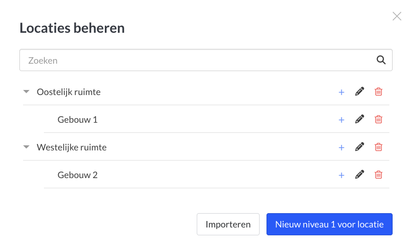Add sublocation under Oostelijk ruimte
The image size is (412, 251).
point(341,92)
